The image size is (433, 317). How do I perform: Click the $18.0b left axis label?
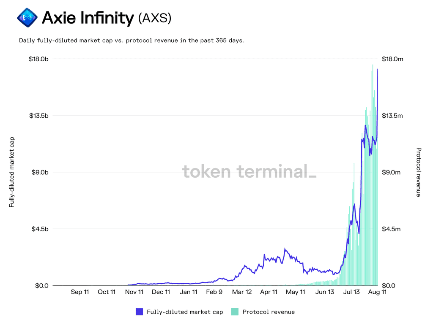coord(38,59)
